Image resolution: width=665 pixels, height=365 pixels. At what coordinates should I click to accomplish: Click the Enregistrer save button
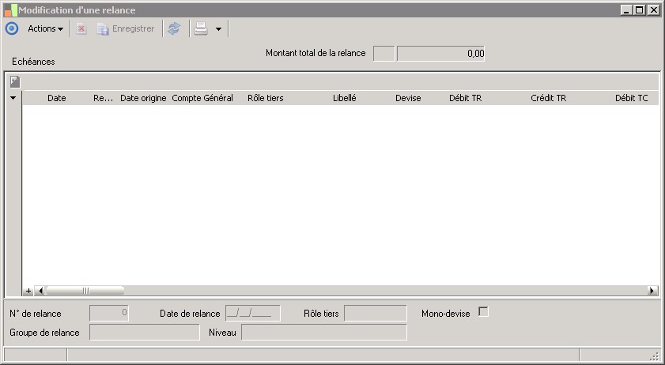coord(126,28)
